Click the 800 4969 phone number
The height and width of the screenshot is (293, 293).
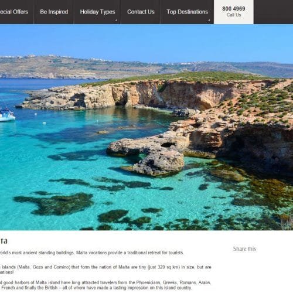[x=234, y=9]
